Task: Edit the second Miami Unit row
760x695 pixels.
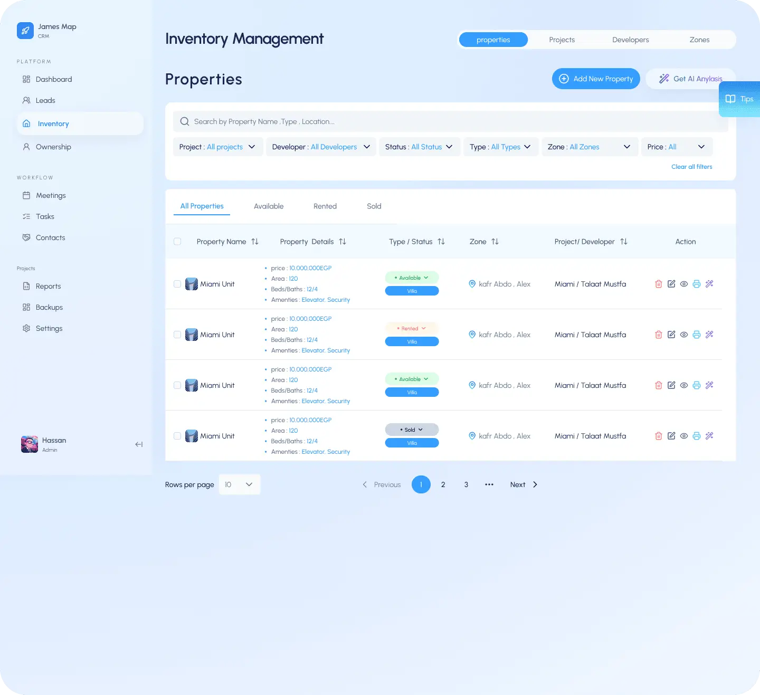Action: pyautogui.click(x=671, y=334)
